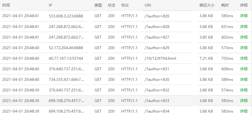The image size is (252, 116).
Task: Select IP cell in author=833 row
Action: [x=66, y=100]
